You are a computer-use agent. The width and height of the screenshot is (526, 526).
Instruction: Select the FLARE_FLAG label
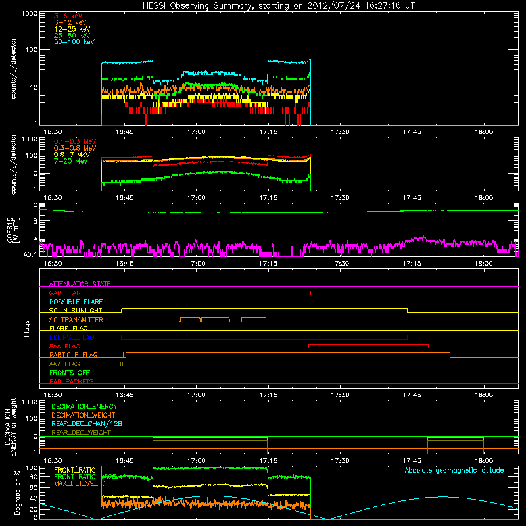pos(68,328)
